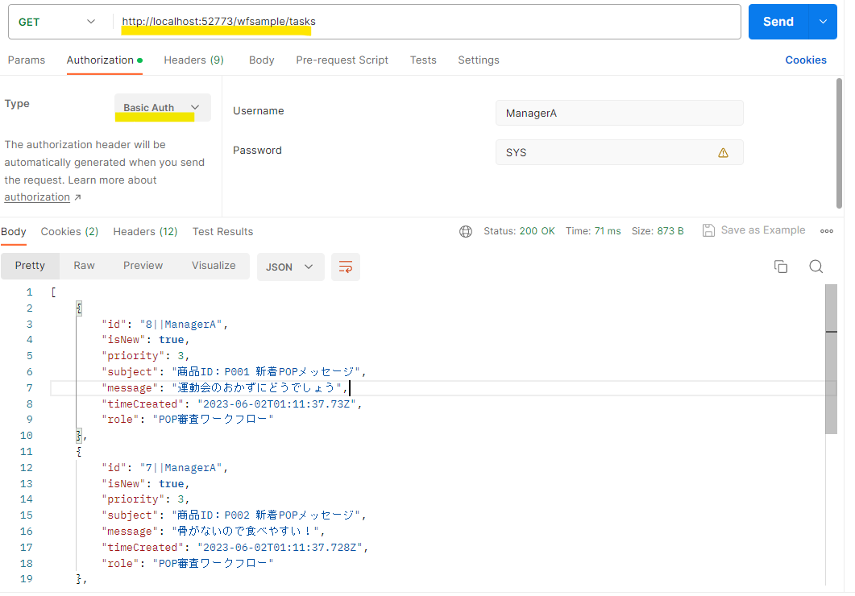The image size is (855, 596).
Task: Click the Username field containing ManagerA
Action: (620, 114)
